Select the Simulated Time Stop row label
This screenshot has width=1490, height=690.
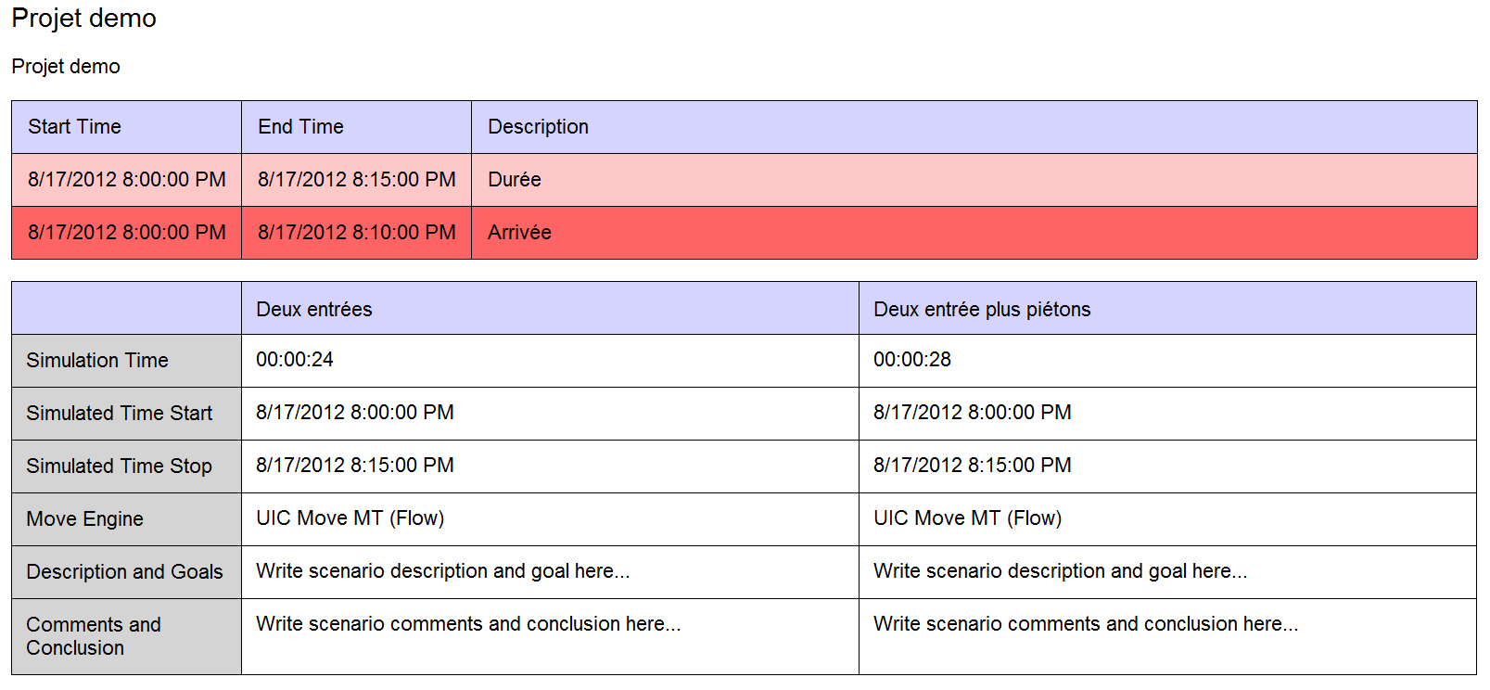tap(120, 466)
